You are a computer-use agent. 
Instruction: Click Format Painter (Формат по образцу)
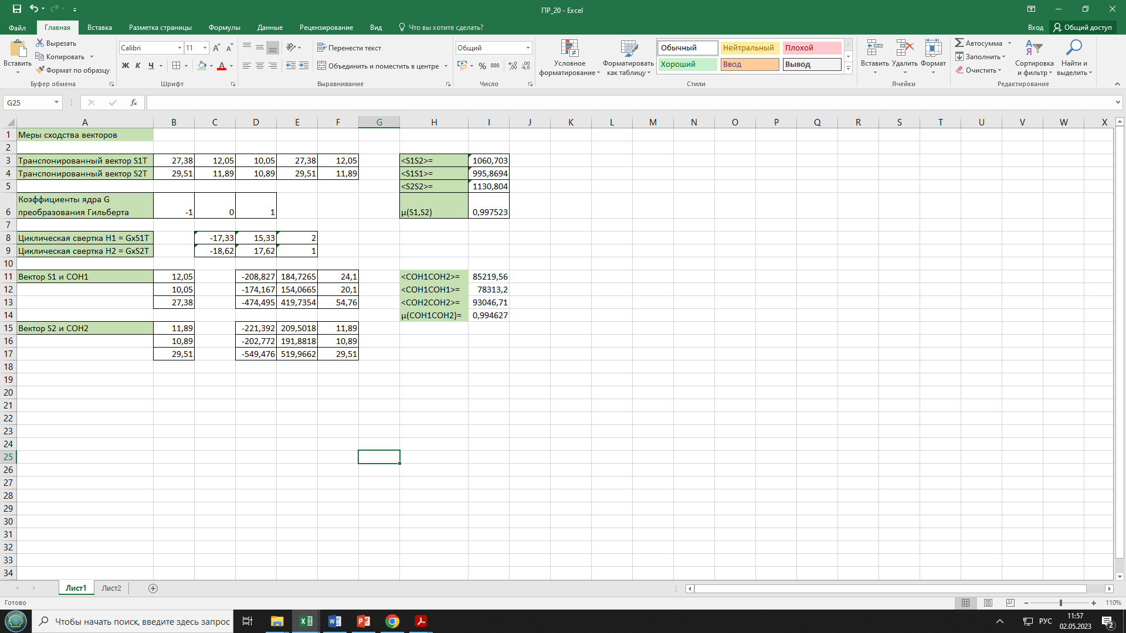[73, 70]
